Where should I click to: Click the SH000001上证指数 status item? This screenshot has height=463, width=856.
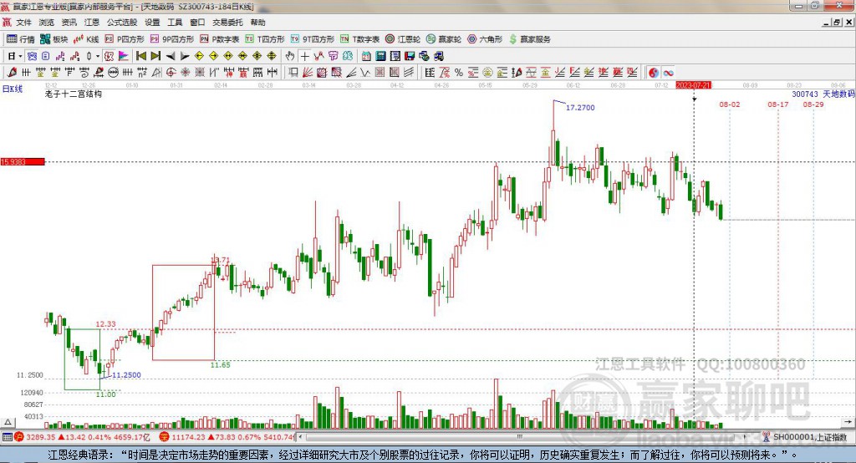coord(809,437)
